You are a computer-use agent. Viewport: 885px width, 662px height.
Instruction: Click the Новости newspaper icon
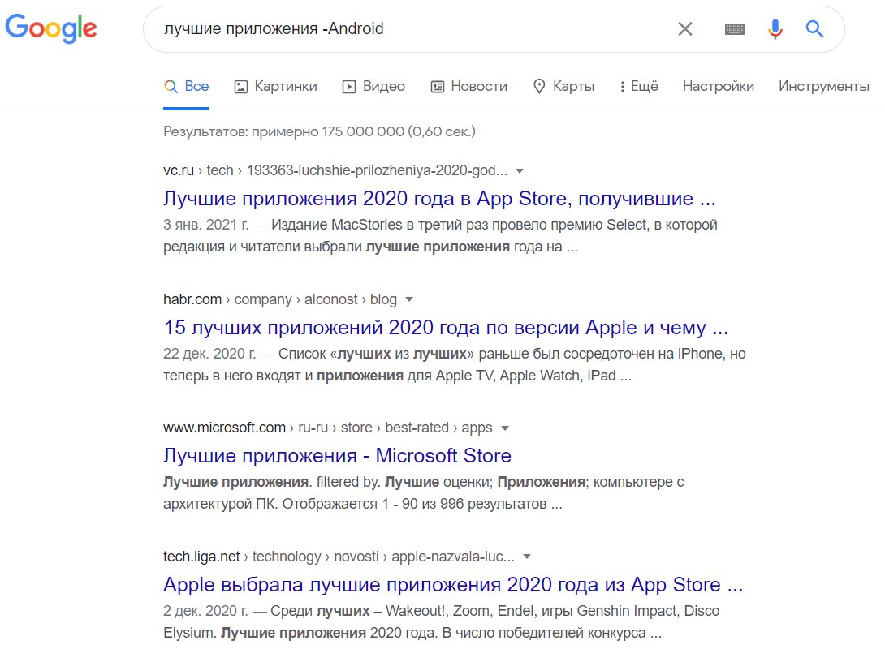coord(438,87)
